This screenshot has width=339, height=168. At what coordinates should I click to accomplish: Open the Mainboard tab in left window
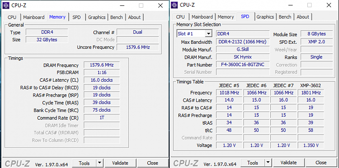pyautogui.click(x=34, y=17)
